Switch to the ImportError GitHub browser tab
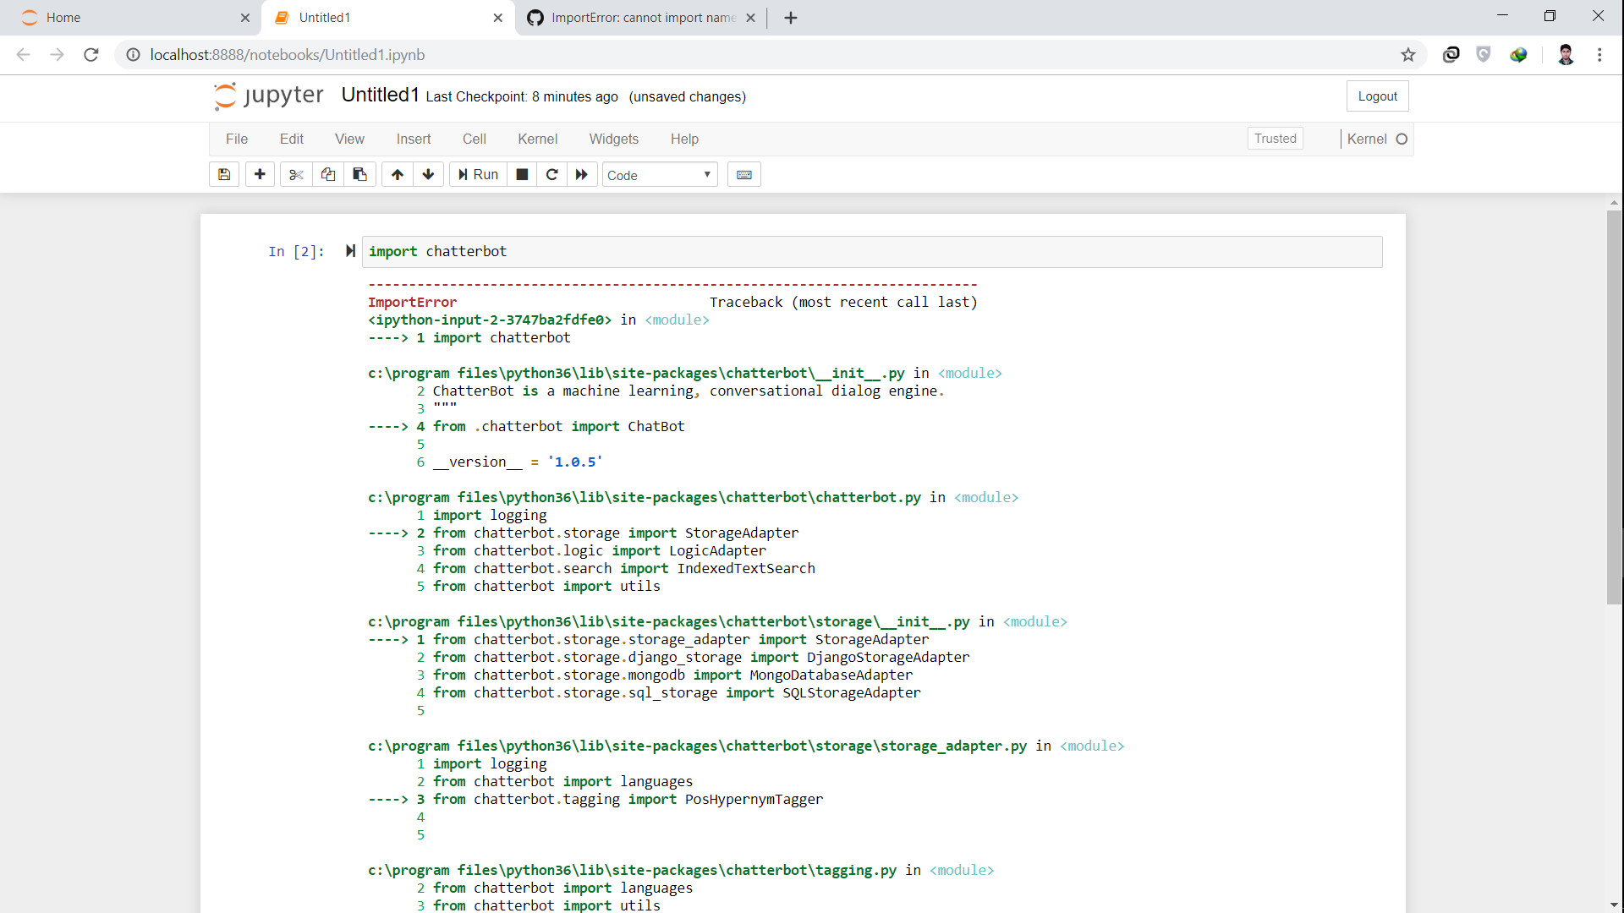Viewport: 1624px width, 913px height. pos(634,17)
